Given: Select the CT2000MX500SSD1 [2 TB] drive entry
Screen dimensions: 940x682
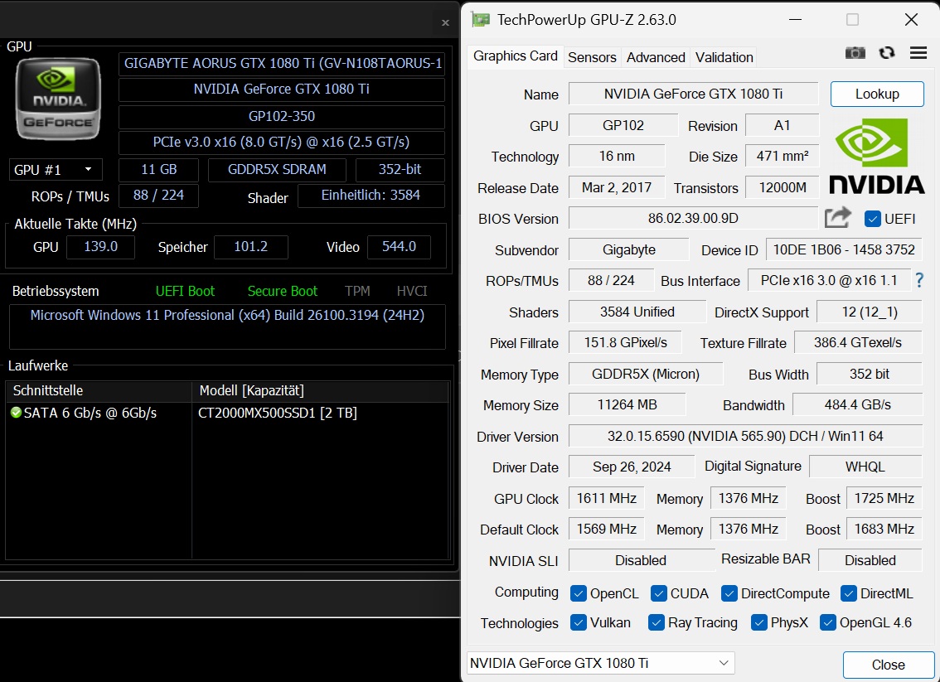Looking at the screenshot, I should tap(278, 413).
